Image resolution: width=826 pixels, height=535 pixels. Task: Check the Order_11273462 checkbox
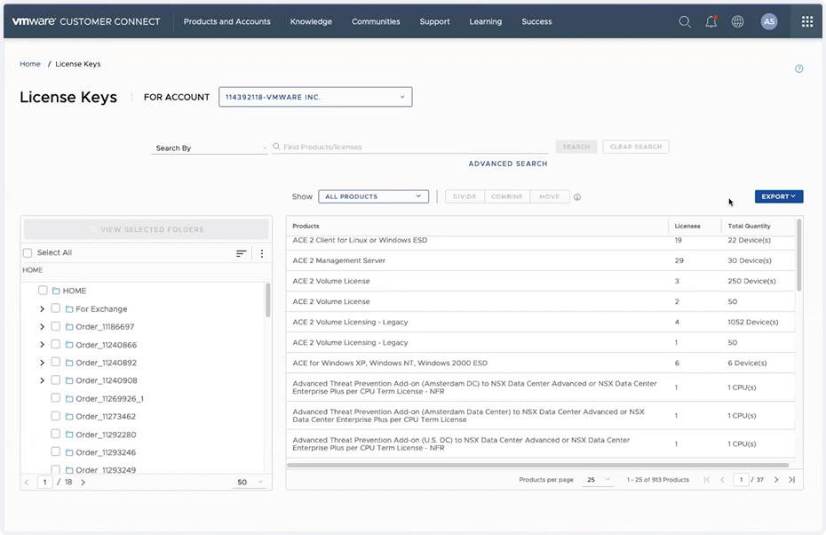coord(55,416)
